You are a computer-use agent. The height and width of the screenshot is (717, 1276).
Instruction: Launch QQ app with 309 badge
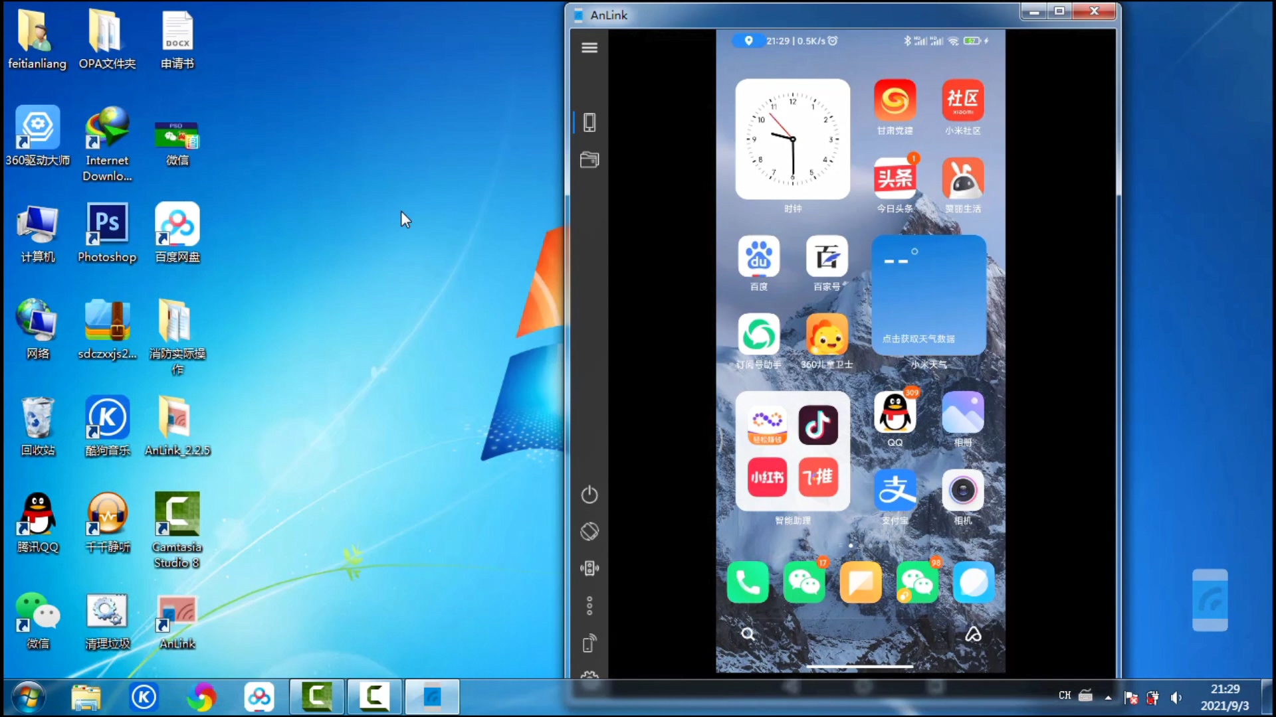click(x=895, y=413)
